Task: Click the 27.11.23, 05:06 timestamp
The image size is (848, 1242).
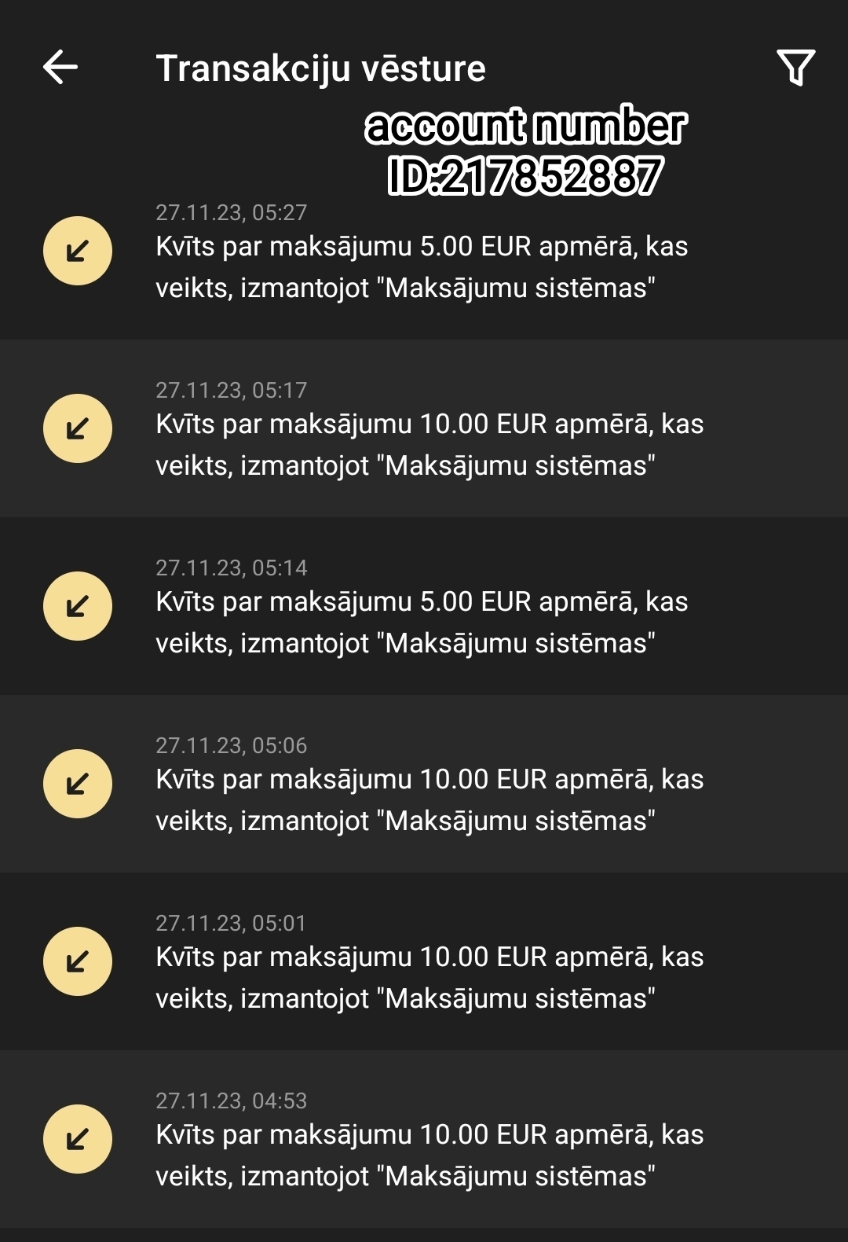Action: tap(231, 745)
